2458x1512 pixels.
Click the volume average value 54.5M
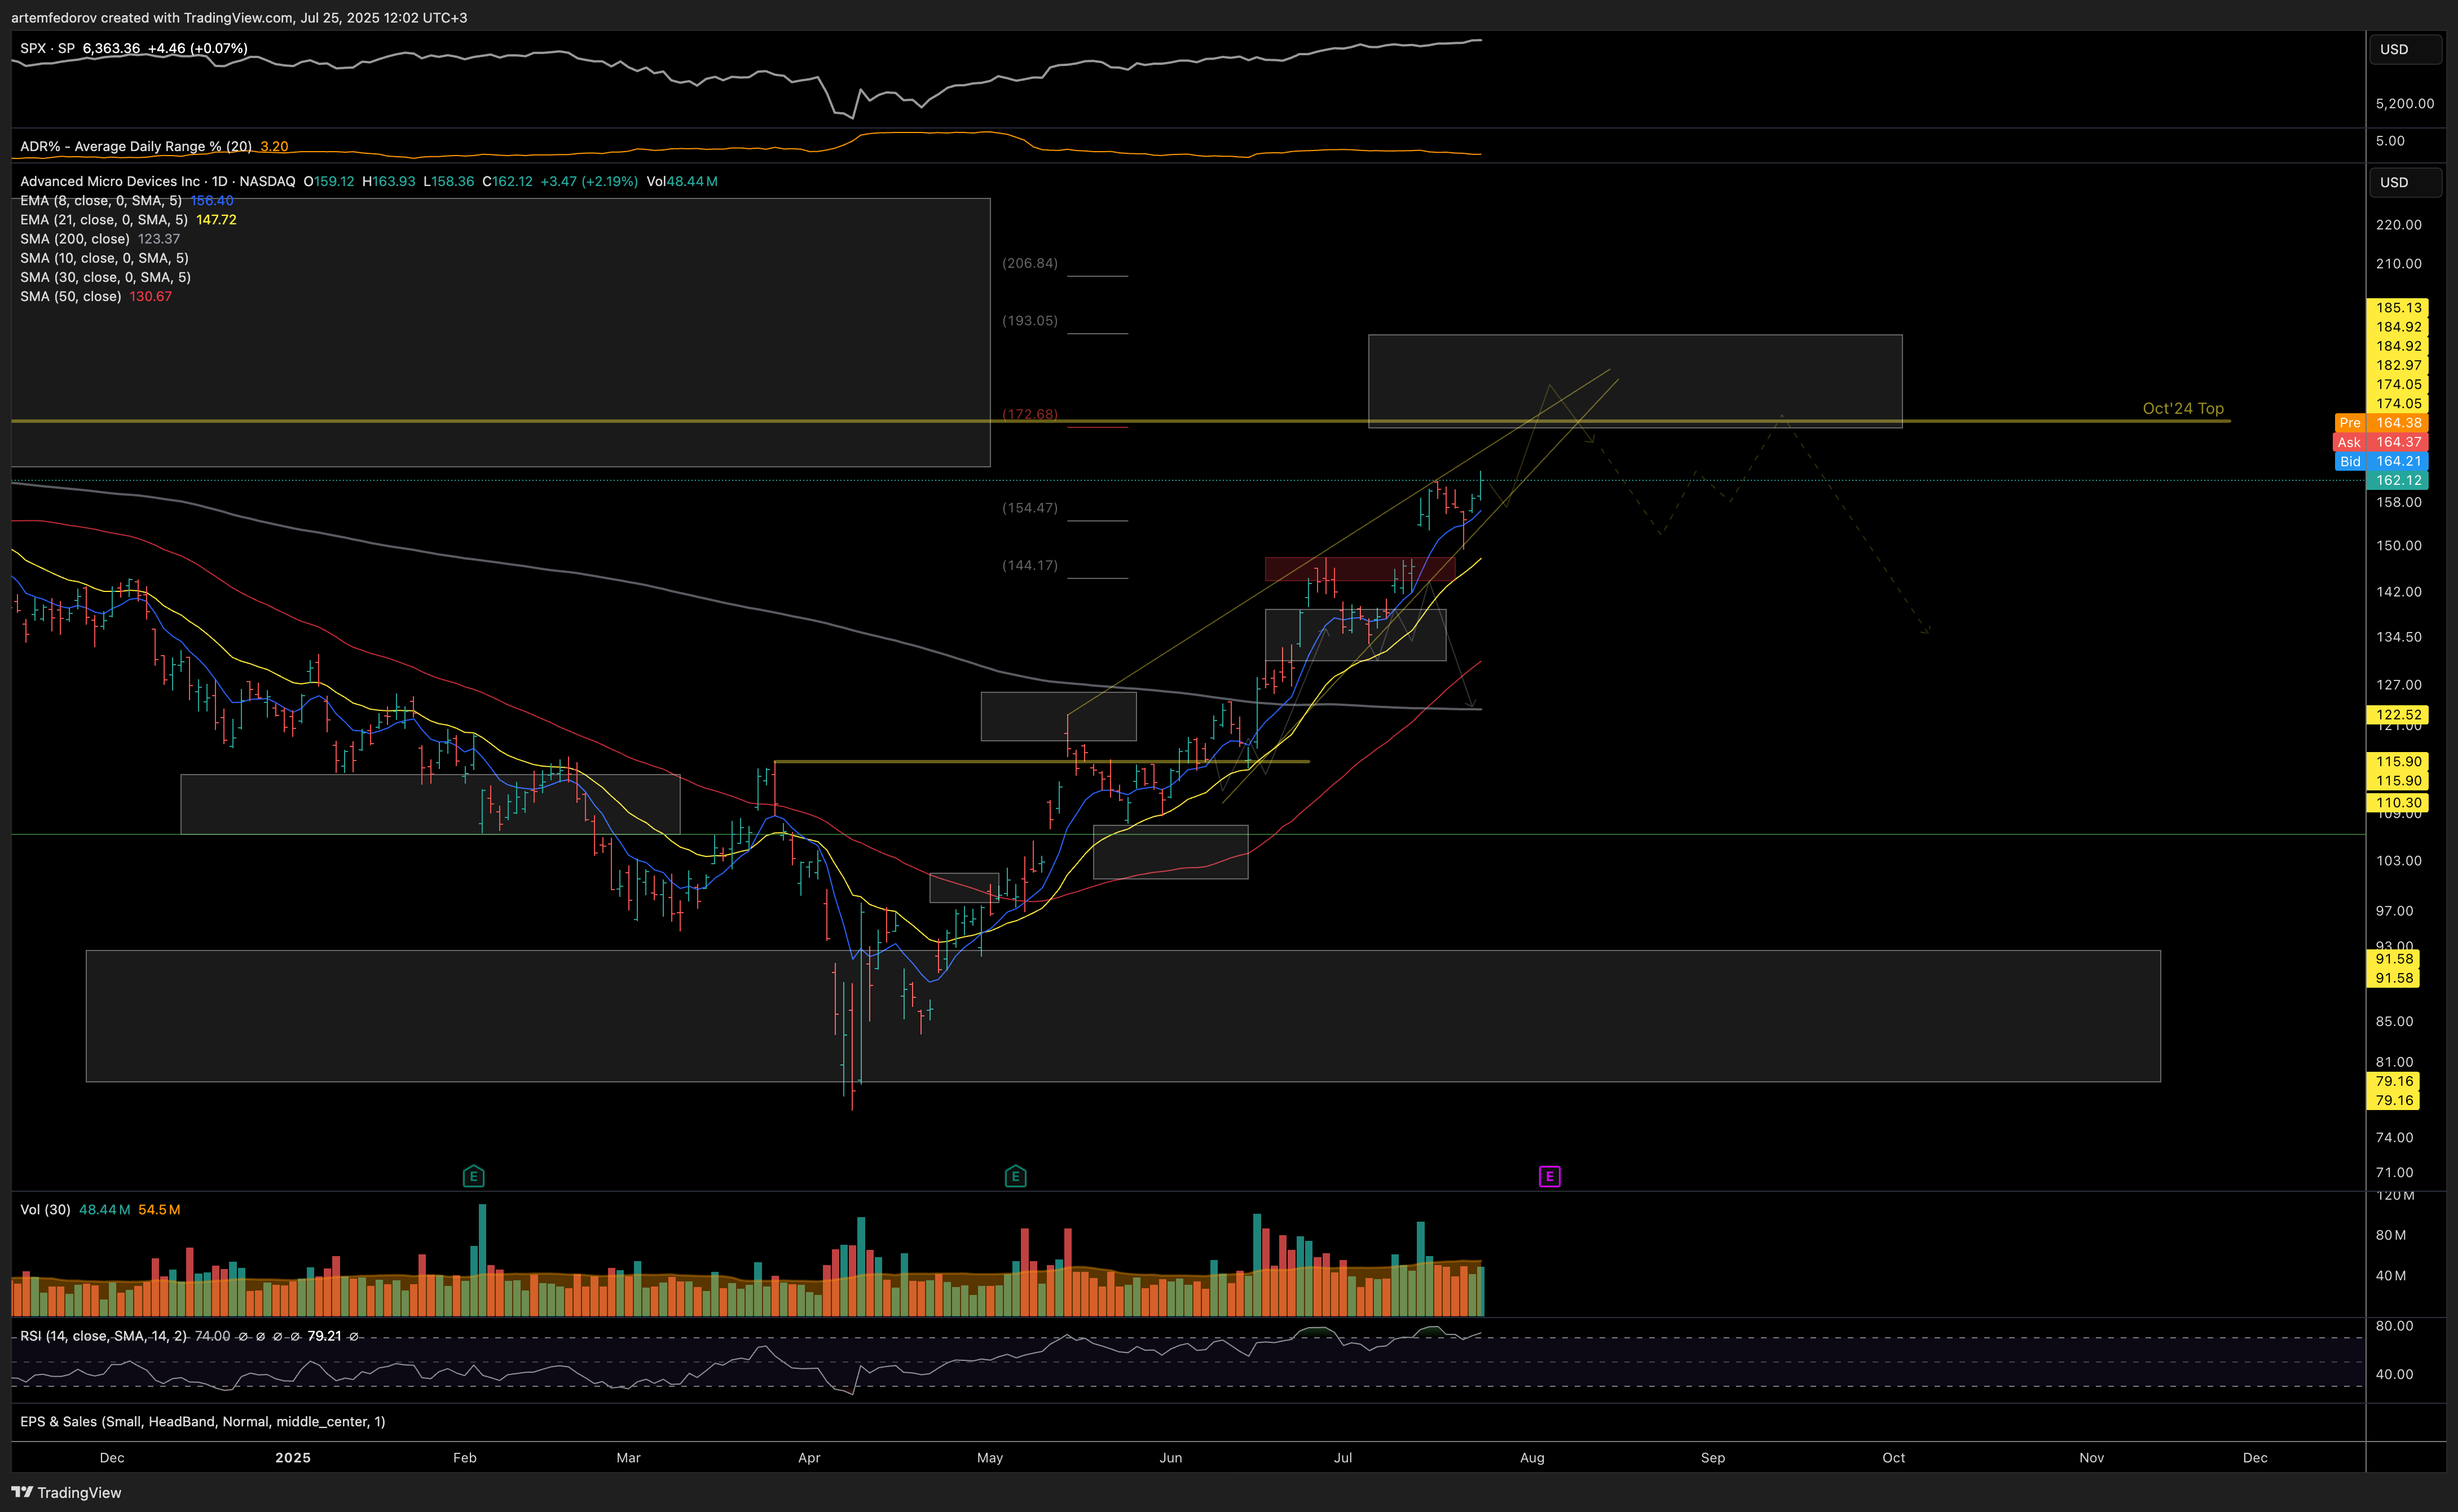coord(159,1209)
